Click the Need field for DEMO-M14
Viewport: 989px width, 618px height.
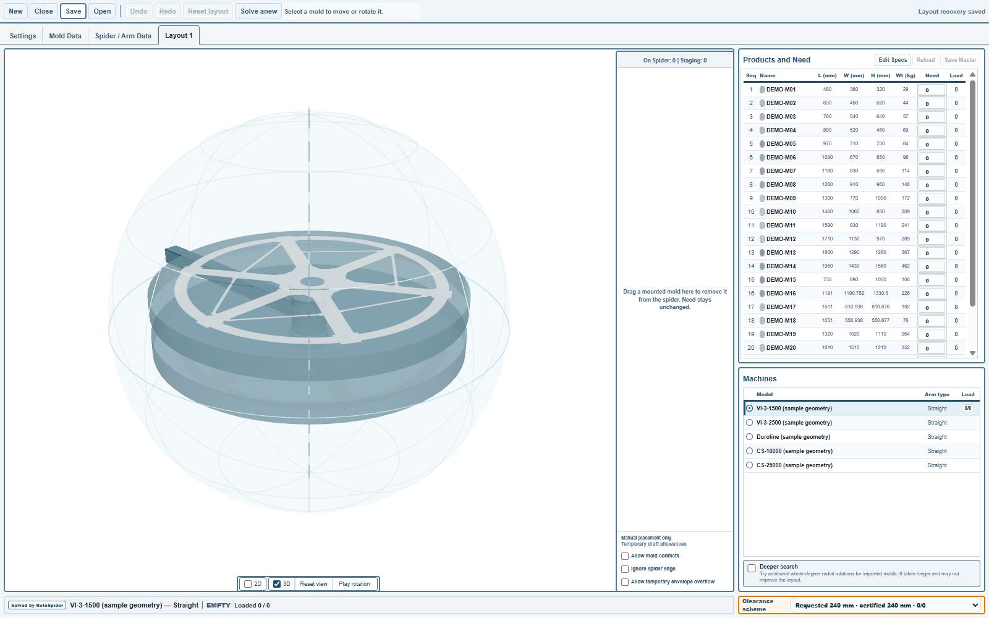pos(932,266)
